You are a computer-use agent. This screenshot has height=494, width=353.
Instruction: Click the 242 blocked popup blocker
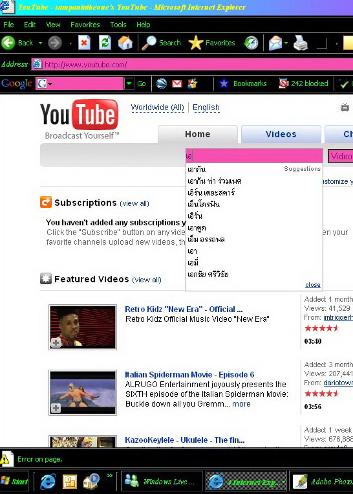(x=304, y=84)
